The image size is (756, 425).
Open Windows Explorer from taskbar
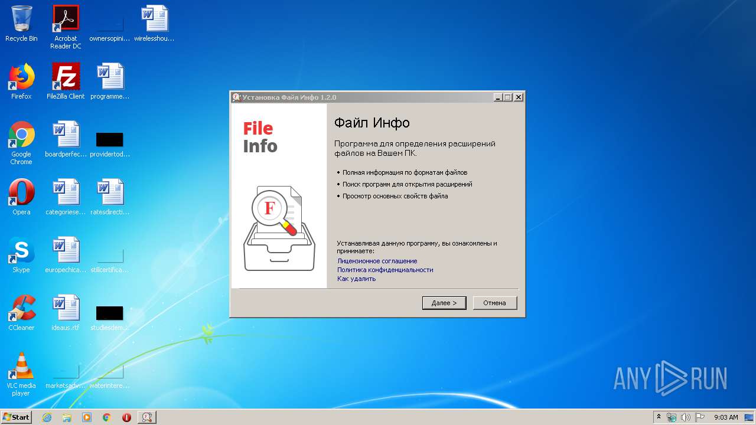pyautogui.click(x=67, y=417)
